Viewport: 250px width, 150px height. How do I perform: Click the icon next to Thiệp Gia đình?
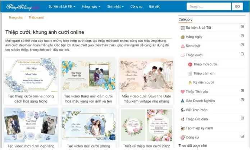click(x=183, y=119)
